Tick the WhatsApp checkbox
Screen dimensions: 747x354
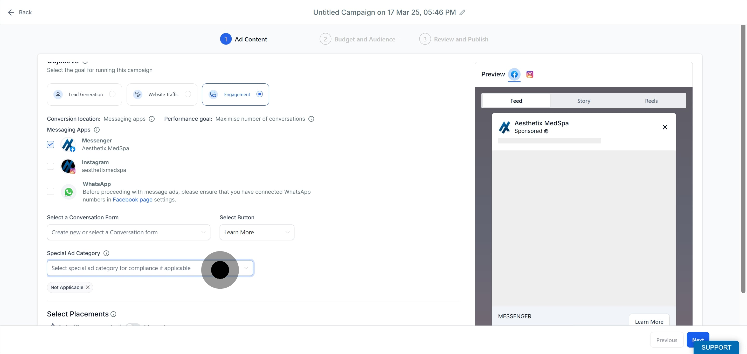pos(51,191)
